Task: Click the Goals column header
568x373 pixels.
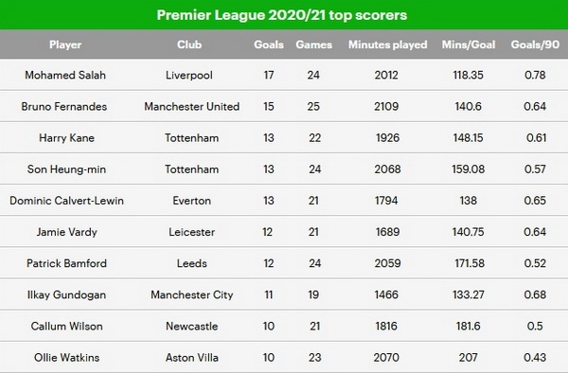Action: pyautogui.click(x=269, y=44)
